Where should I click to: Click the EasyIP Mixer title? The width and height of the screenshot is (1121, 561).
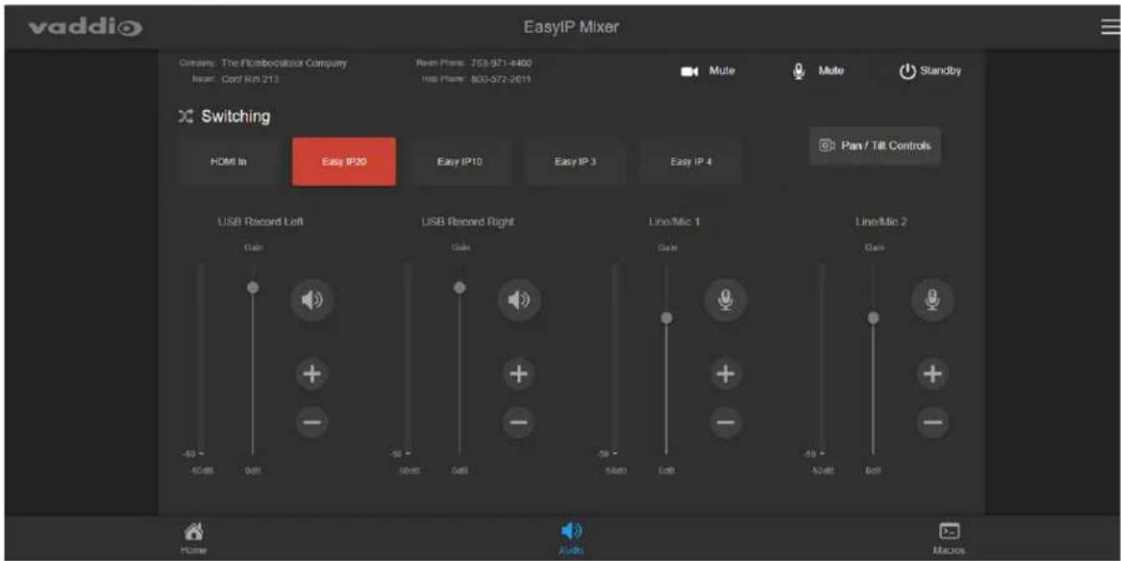point(570,27)
